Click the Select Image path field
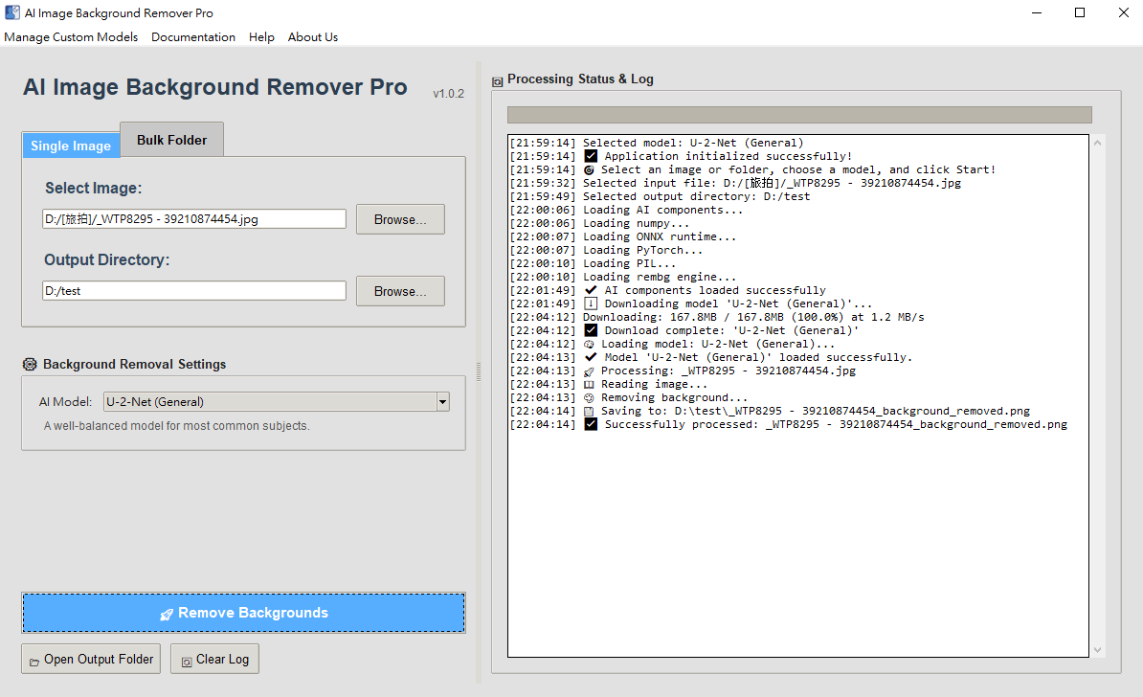1143x697 pixels. (194, 219)
